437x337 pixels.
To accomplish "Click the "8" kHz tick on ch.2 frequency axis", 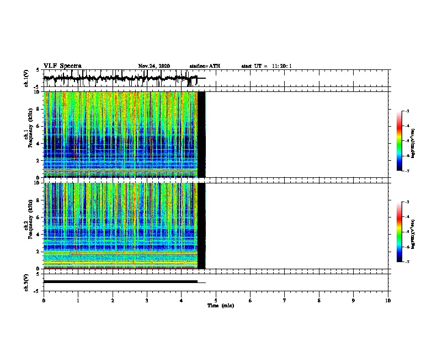I will point(39,200).
